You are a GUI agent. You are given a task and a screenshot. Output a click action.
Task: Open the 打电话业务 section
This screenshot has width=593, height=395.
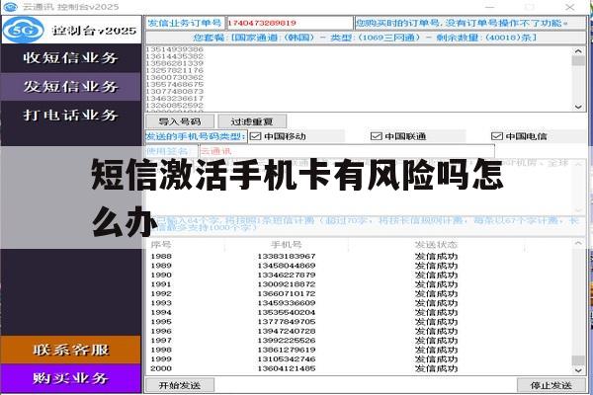click(71, 115)
